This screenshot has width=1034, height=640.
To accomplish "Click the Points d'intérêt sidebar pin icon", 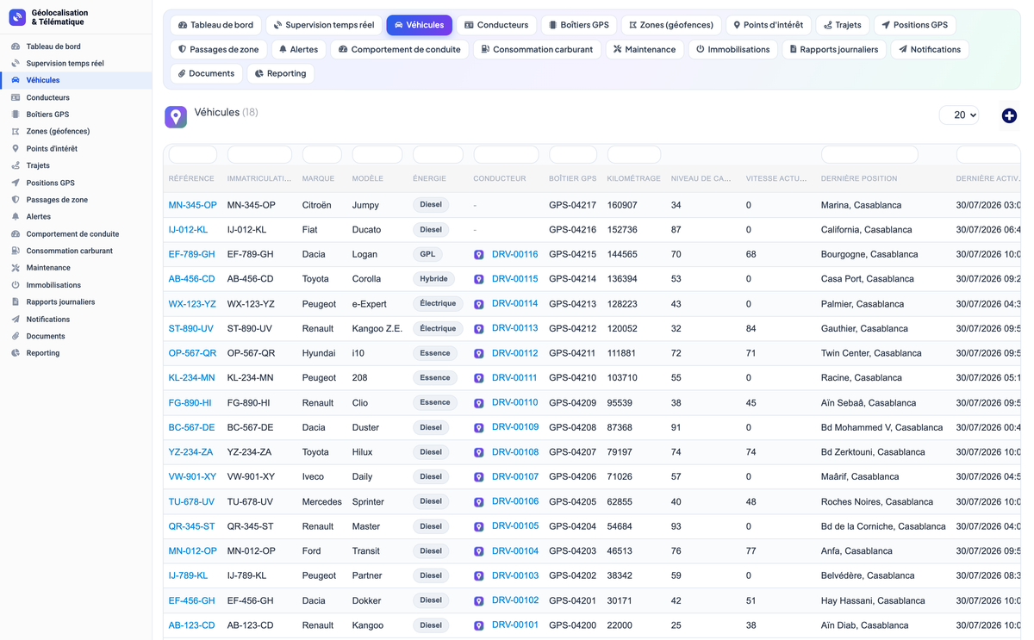I will point(16,149).
